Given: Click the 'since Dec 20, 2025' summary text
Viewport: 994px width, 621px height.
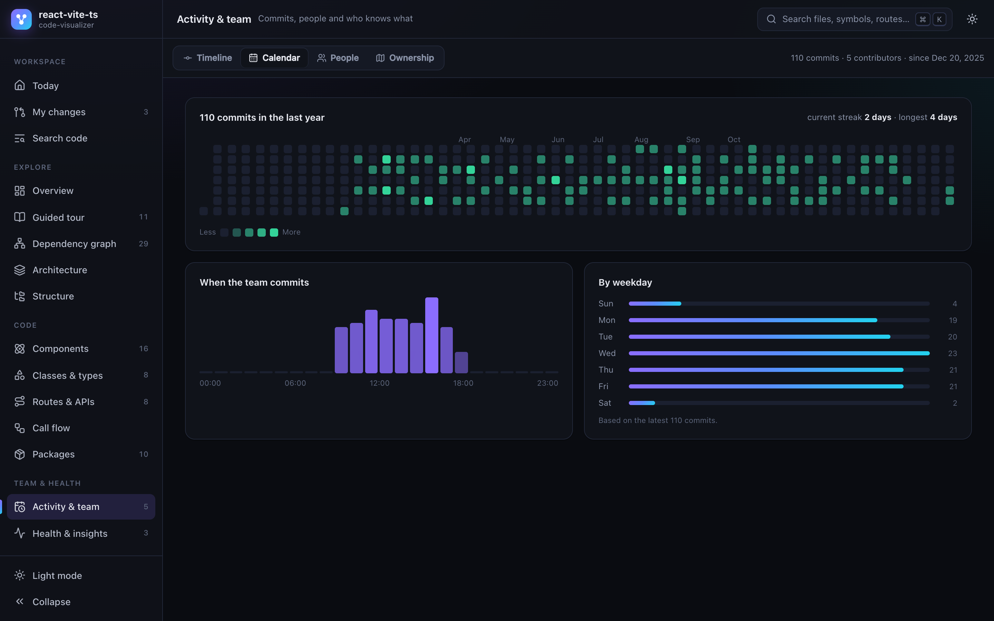Looking at the screenshot, I should pos(946,58).
